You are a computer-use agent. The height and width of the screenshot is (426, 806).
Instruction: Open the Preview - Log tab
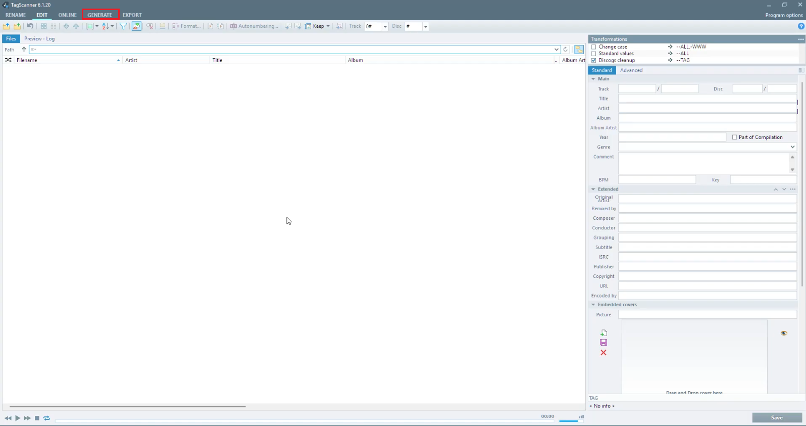point(39,39)
